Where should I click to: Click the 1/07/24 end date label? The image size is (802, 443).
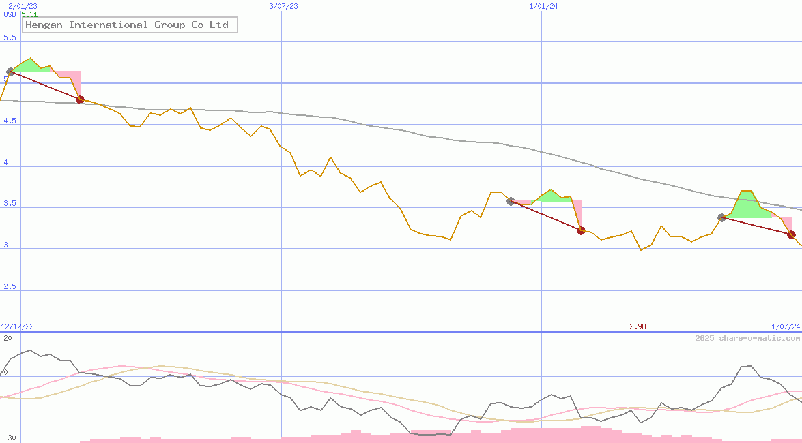pyautogui.click(x=786, y=326)
